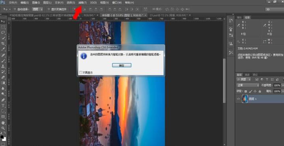This screenshot has width=284, height=146.
Task: Open the 文件(F) menu
Action: click(x=13, y=3)
